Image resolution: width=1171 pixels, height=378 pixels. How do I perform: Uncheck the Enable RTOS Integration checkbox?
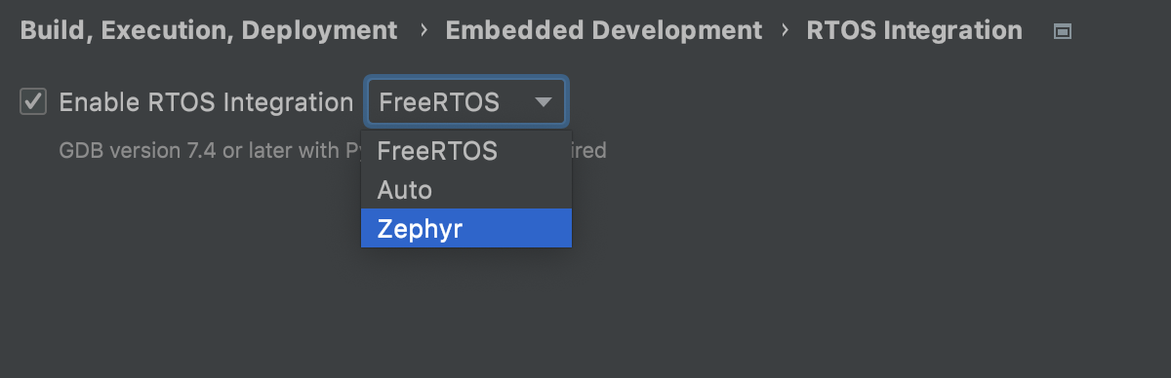click(x=34, y=101)
